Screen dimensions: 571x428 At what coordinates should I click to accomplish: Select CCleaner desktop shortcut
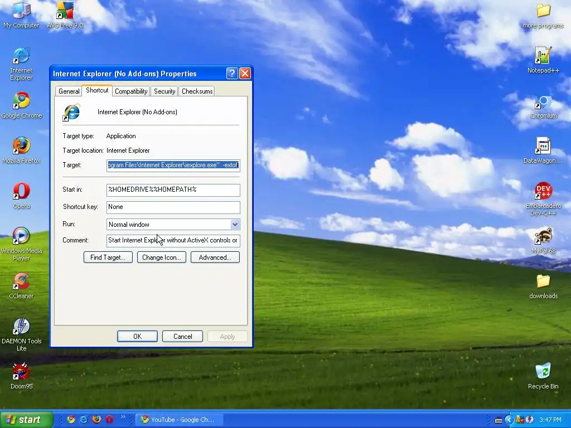[21, 286]
